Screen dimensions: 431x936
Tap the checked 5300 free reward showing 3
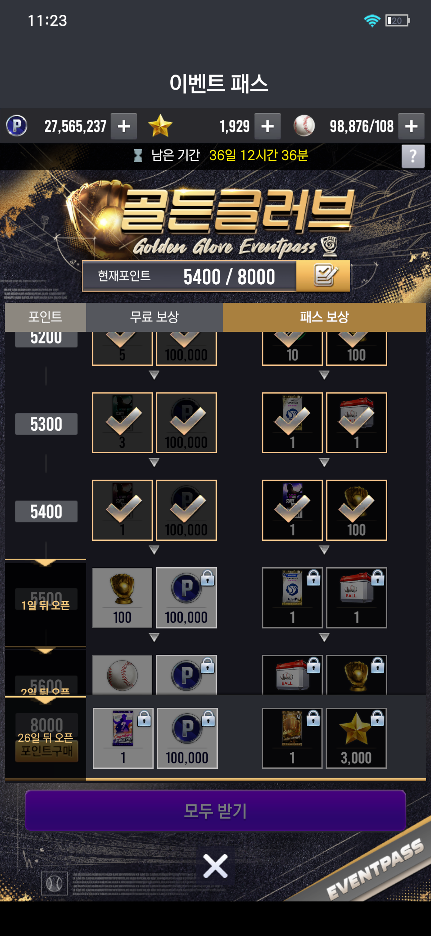(x=122, y=422)
